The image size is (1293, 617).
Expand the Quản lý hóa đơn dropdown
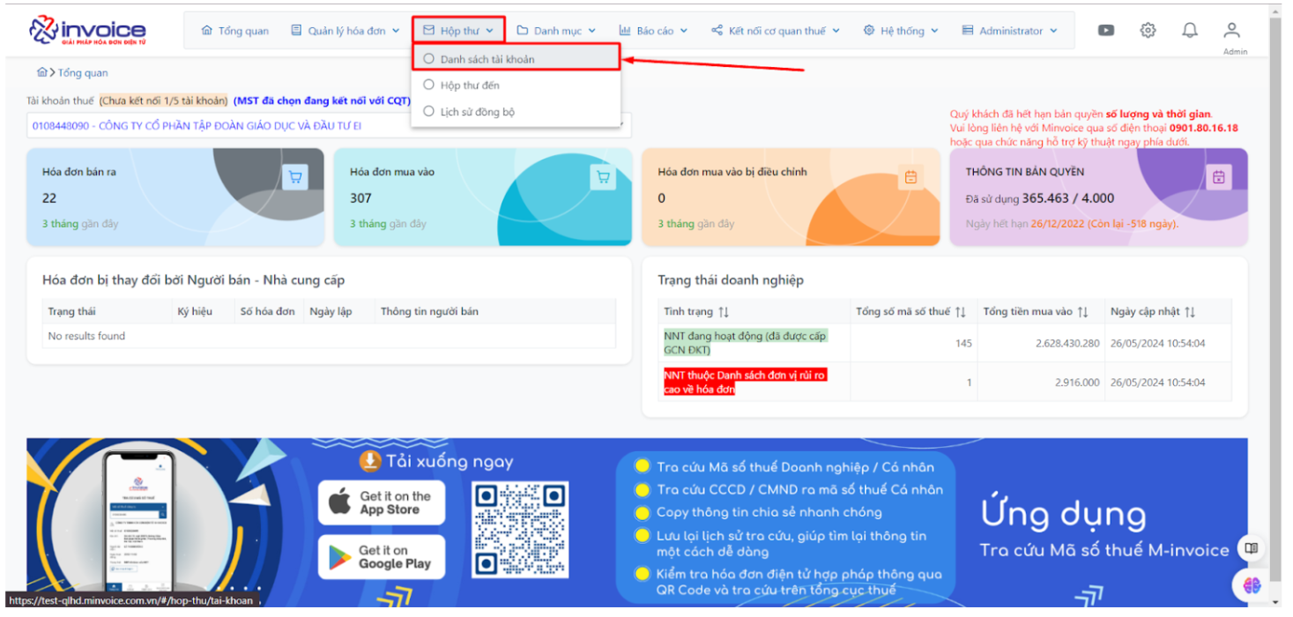point(346,31)
